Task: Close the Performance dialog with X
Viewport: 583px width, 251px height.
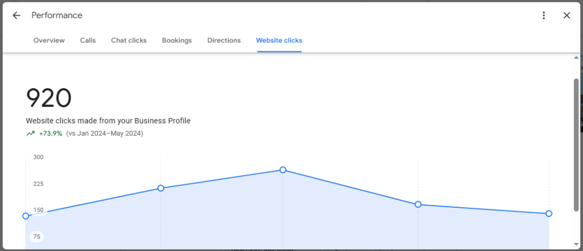Action: point(566,15)
